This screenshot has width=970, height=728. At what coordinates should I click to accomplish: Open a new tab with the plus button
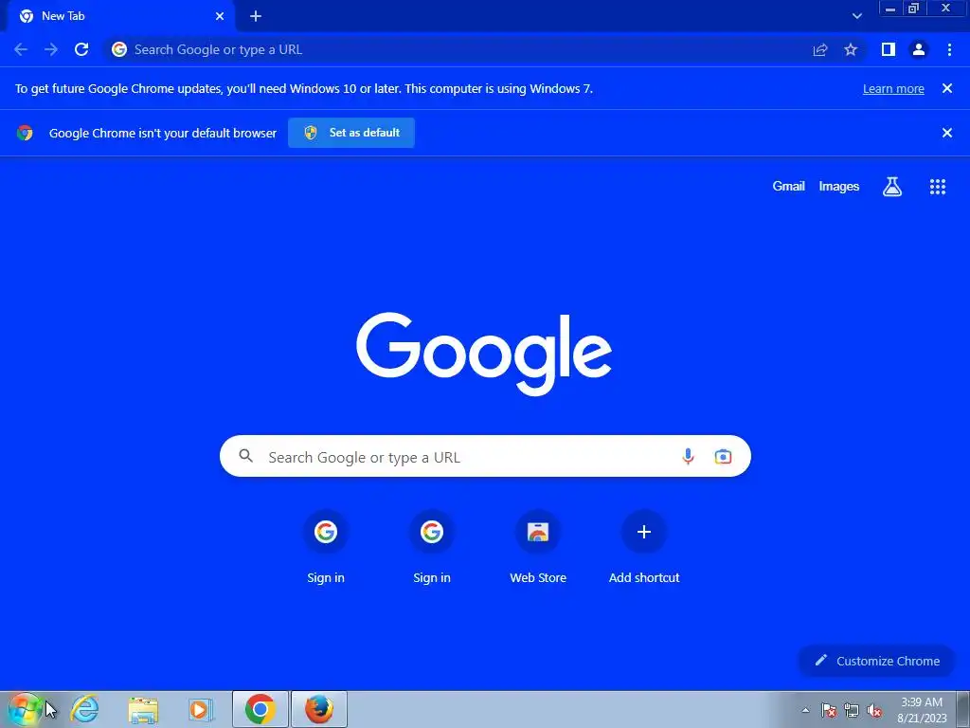click(256, 16)
